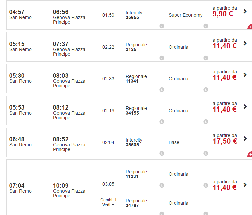Click red plus badge on 06:48 row
This screenshot has width=252, height=215.
point(250,154)
